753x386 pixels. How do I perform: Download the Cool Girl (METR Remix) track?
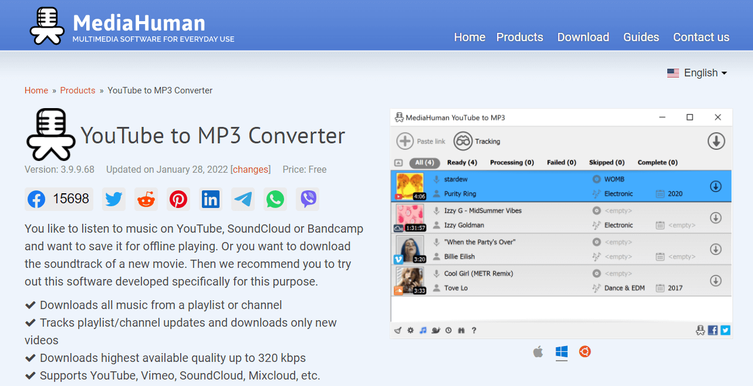tap(715, 281)
